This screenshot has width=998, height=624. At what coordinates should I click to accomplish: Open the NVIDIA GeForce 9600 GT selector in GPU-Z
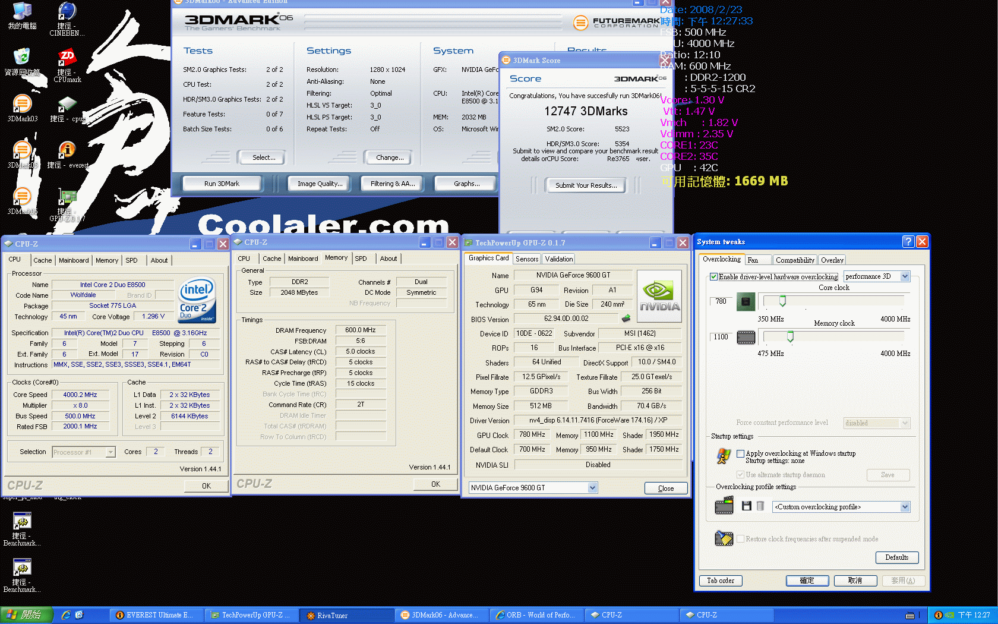[x=533, y=488]
